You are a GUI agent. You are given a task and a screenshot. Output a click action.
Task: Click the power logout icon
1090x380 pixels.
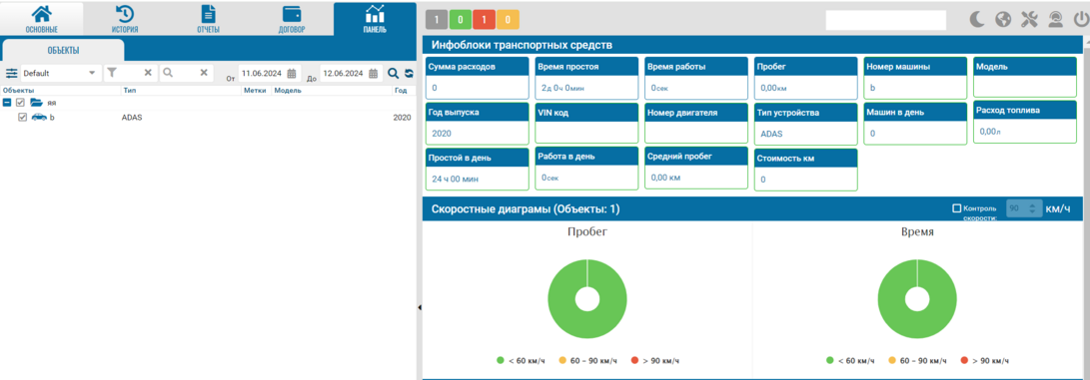pos(1080,20)
